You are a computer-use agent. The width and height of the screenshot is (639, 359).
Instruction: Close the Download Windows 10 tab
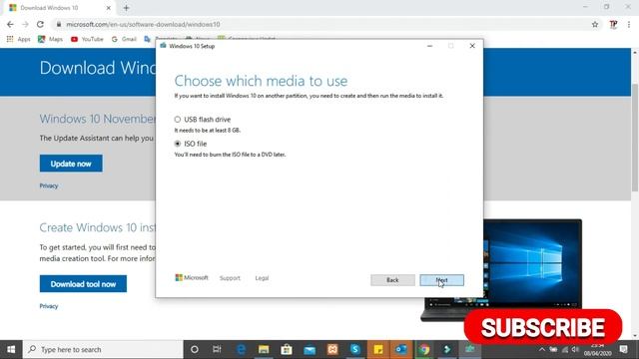(109, 8)
